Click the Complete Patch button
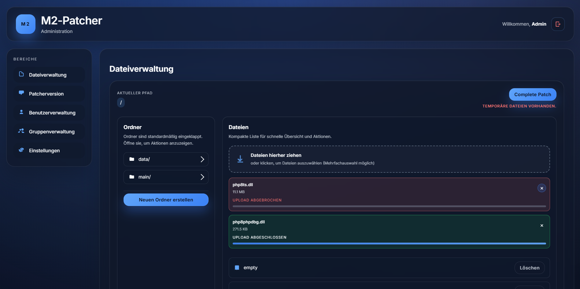This screenshot has width=580, height=289. (x=533, y=95)
